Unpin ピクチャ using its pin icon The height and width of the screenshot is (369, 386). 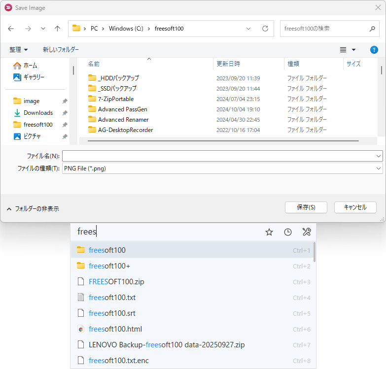click(x=65, y=136)
